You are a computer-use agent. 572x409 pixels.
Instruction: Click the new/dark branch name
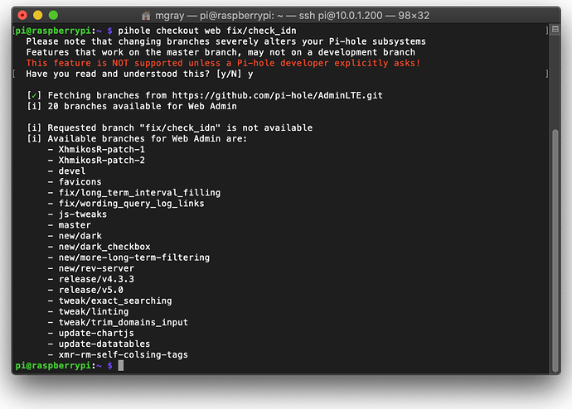pos(80,236)
